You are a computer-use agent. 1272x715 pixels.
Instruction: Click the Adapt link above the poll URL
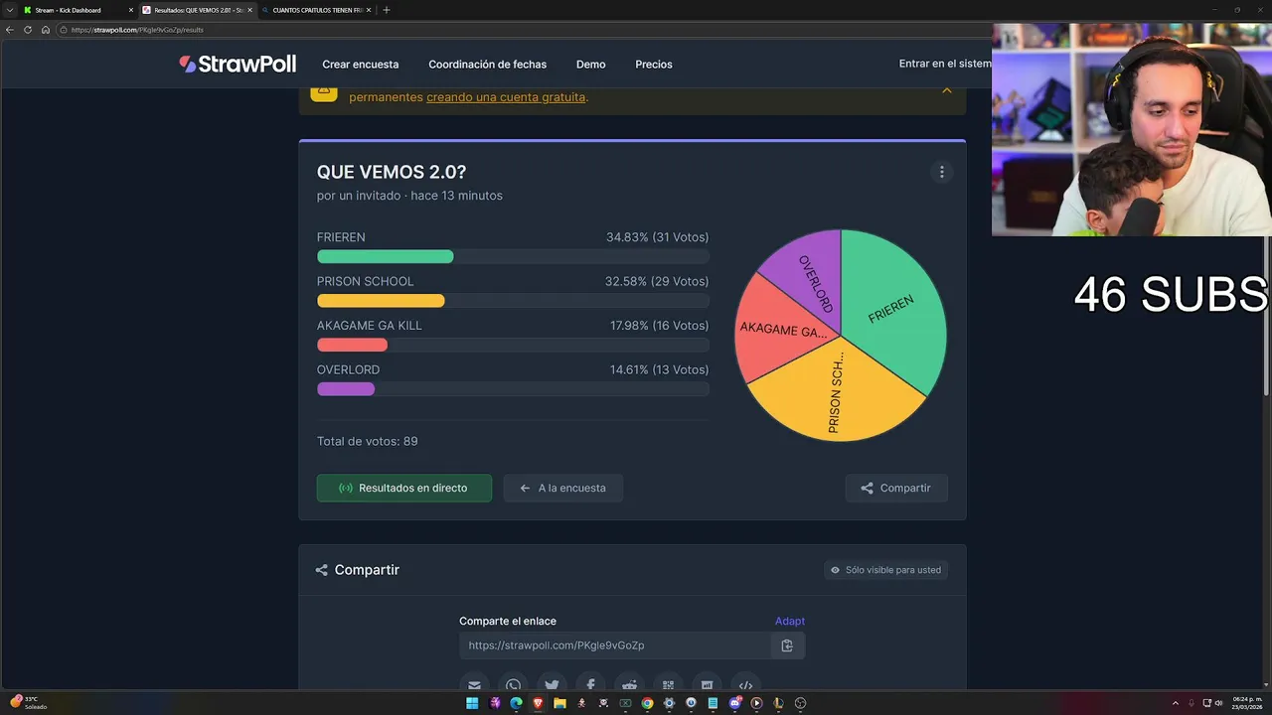[x=790, y=621]
